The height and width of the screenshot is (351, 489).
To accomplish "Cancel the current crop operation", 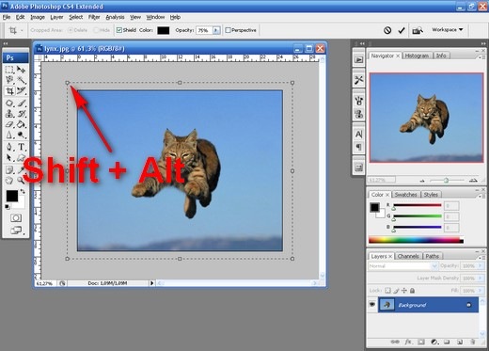I will pyautogui.click(x=387, y=30).
